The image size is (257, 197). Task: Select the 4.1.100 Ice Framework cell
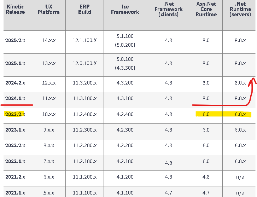pyautogui.click(x=125, y=193)
